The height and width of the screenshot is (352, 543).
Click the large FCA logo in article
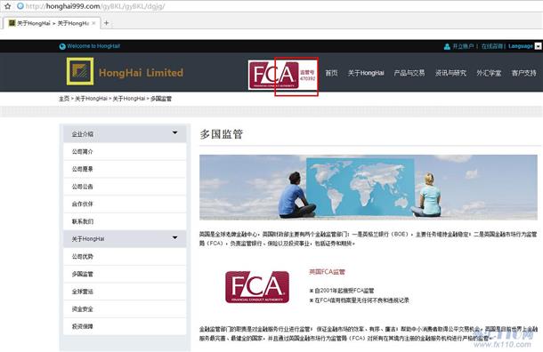coord(257,287)
